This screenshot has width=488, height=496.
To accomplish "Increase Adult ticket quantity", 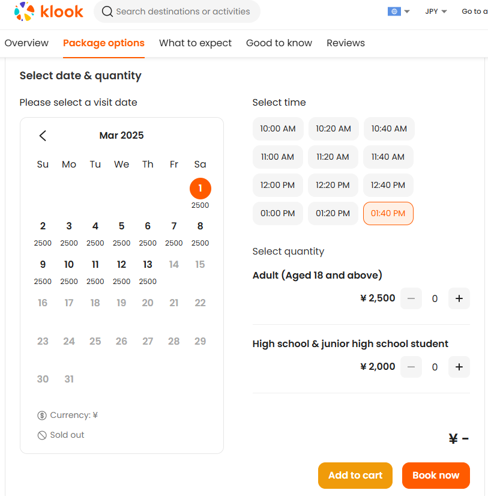I will pos(459,298).
